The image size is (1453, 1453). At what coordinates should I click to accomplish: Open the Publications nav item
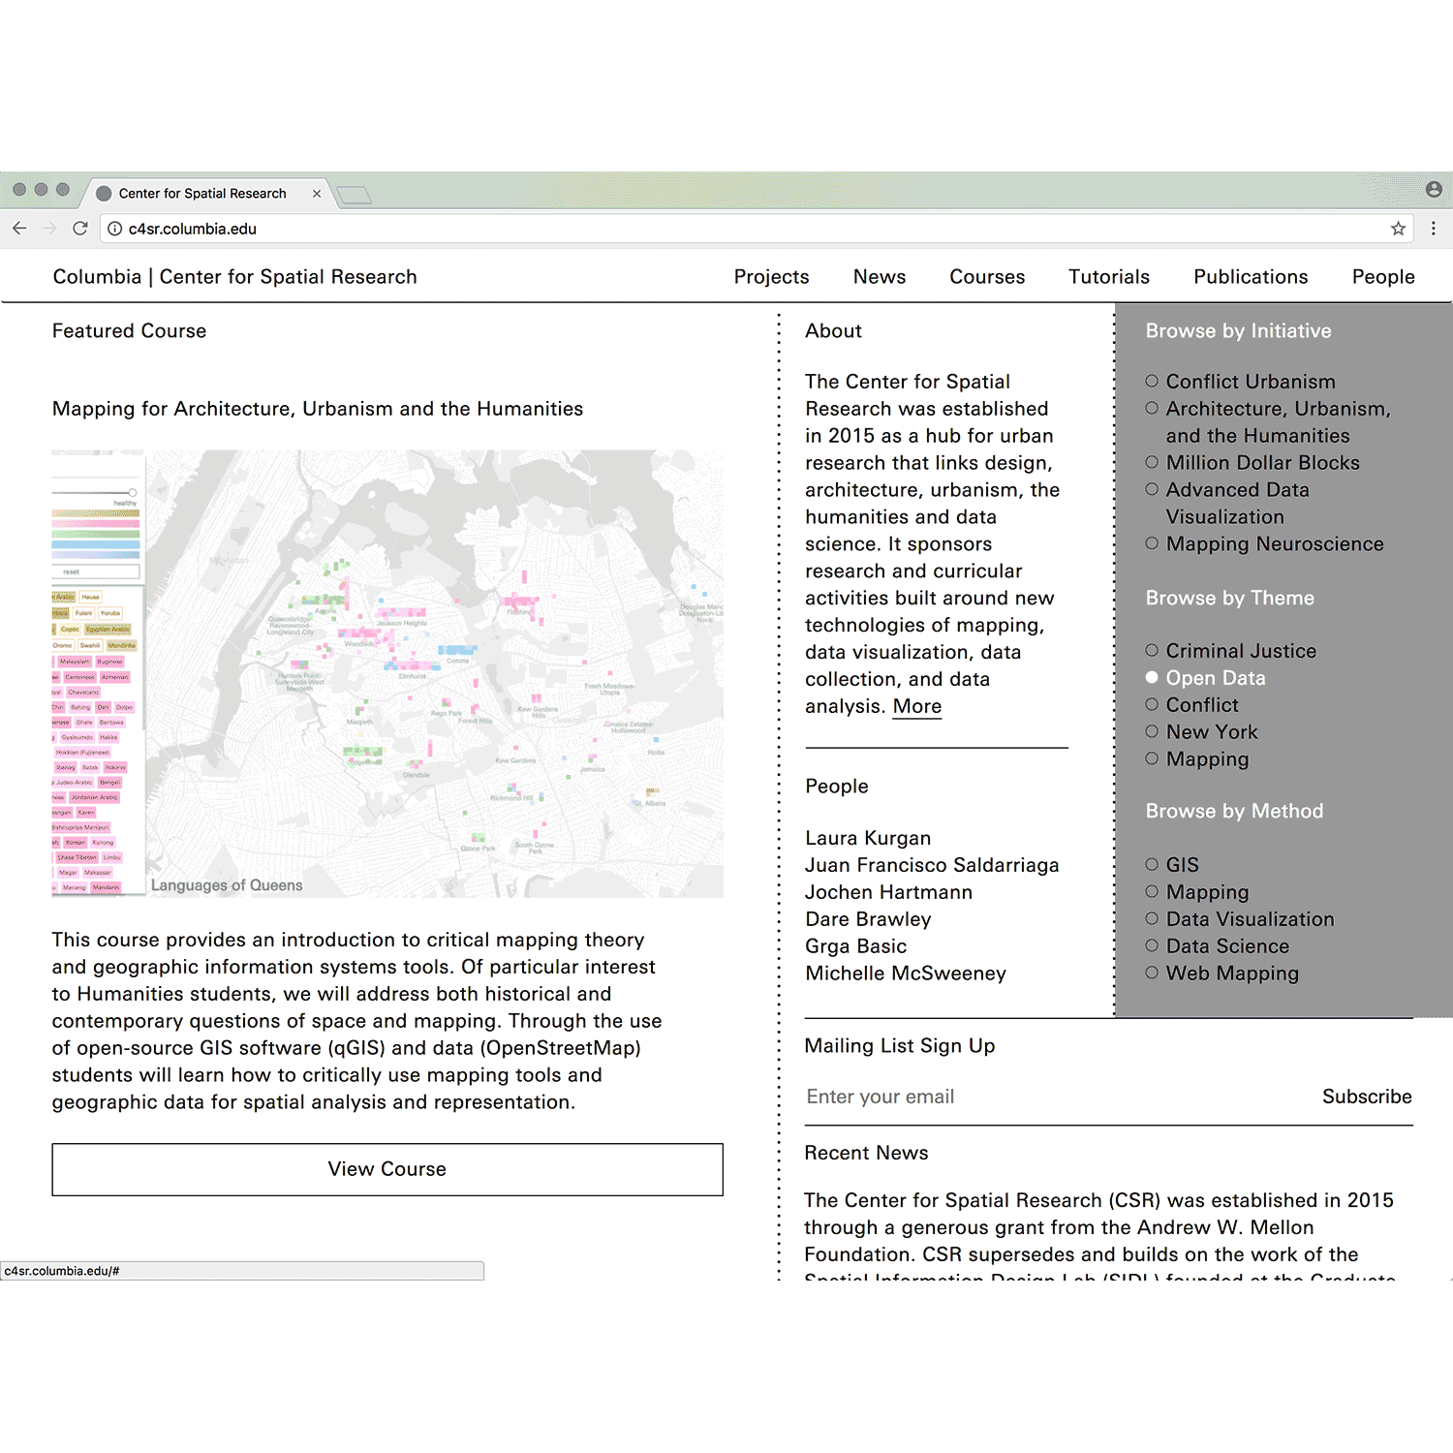(1250, 277)
